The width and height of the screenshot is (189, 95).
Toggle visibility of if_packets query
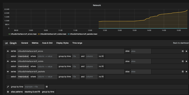[x=8, y=72]
